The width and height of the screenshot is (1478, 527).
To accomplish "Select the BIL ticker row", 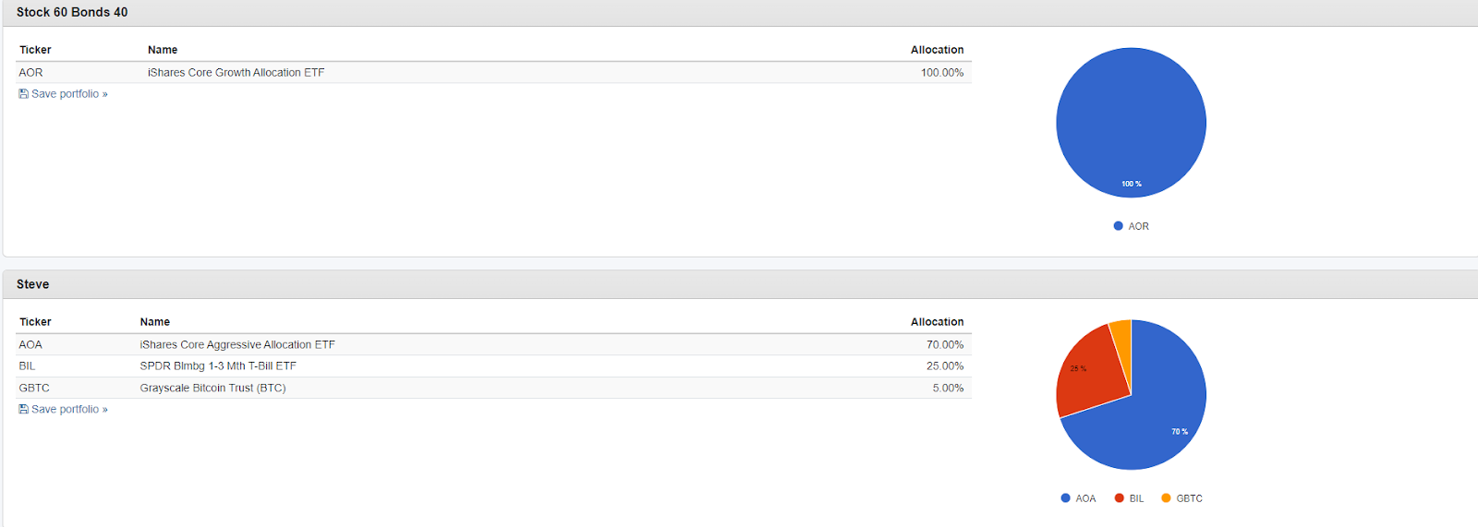I will pos(493,366).
